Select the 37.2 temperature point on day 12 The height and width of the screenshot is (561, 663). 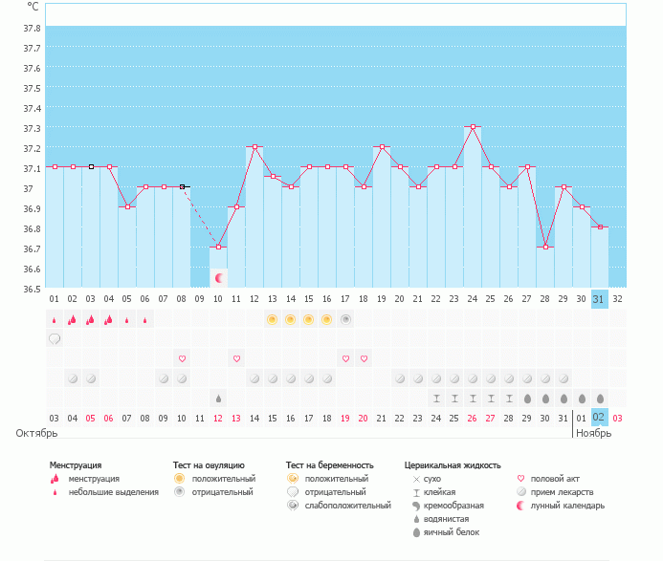click(254, 147)
